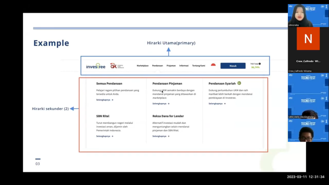Open Selengkapnya under Semua Pendanaan
329x185 pixels.
[x=105, y=100]
